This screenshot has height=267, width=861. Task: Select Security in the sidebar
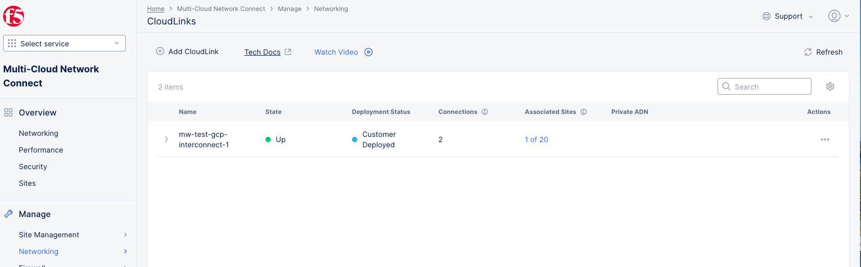click(x=33, y=167)
